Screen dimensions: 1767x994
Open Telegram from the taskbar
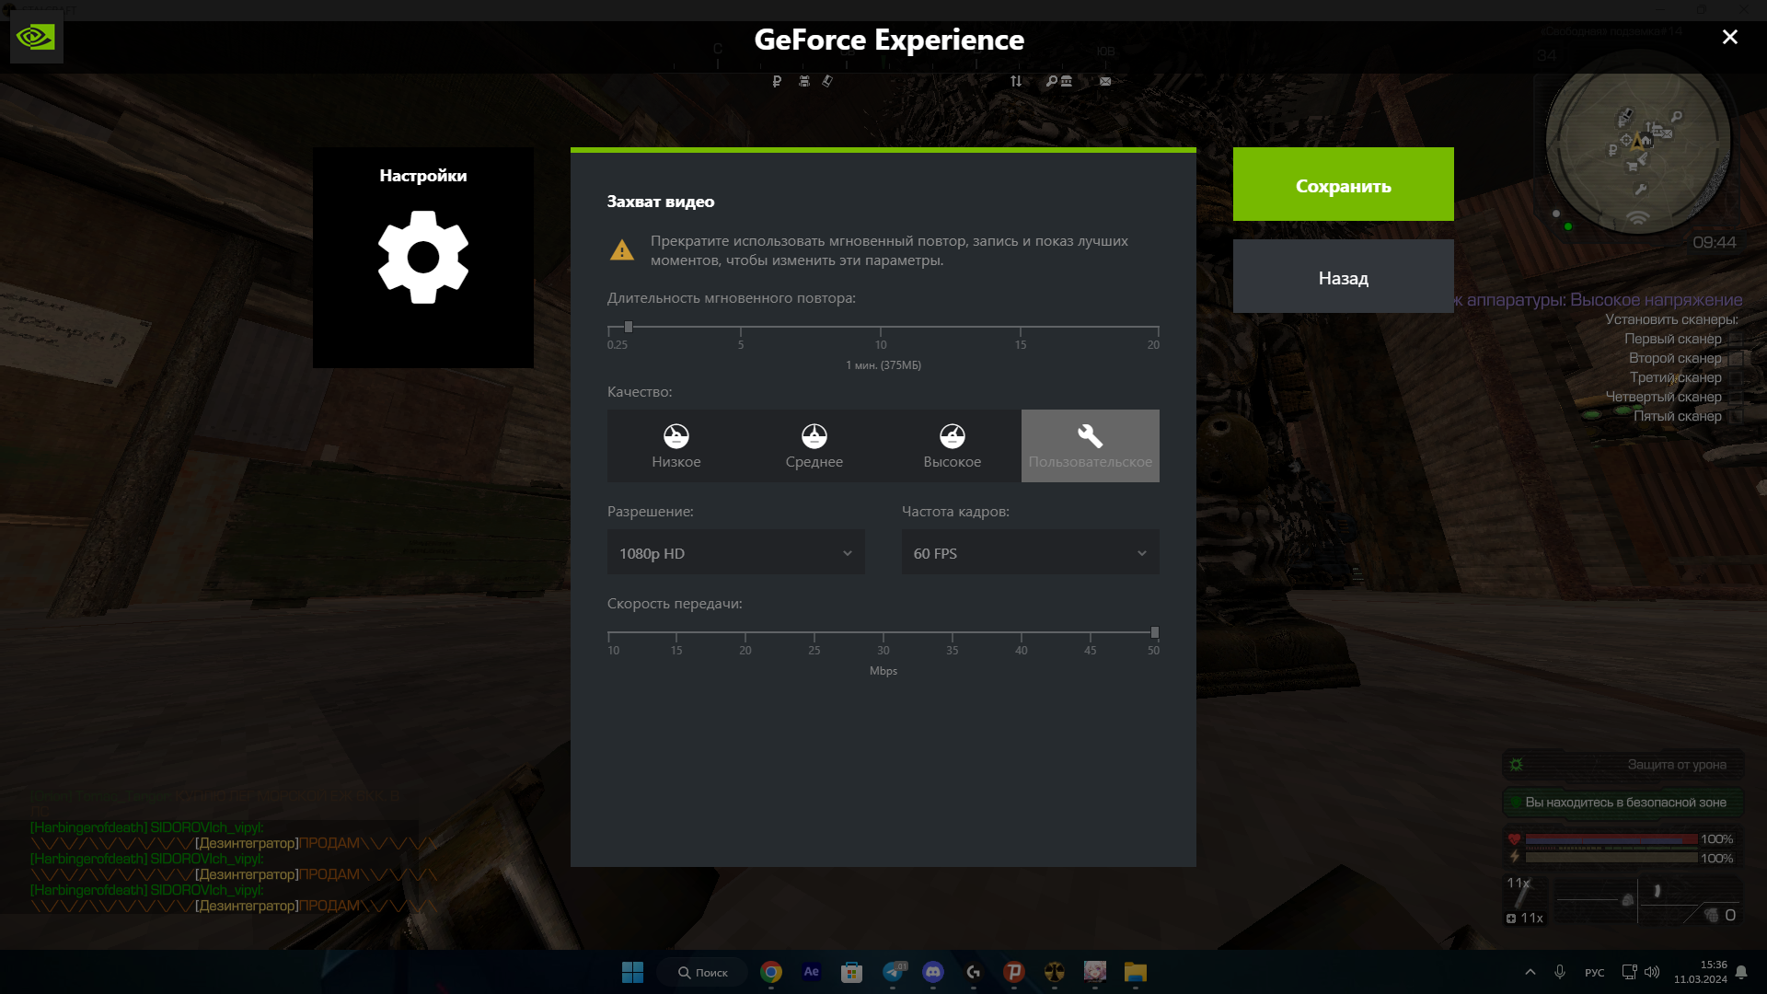coord(893,972)
